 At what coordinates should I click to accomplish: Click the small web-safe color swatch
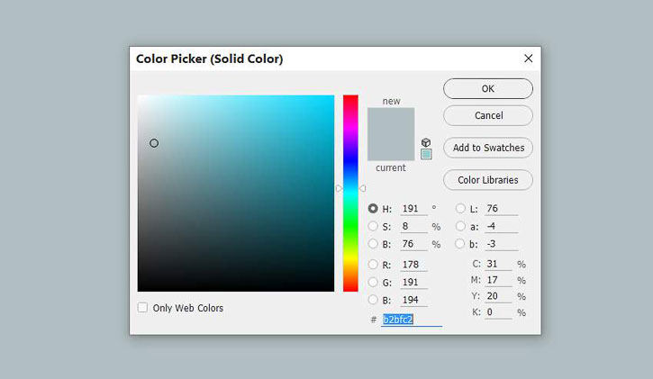(x=426, y=154)
